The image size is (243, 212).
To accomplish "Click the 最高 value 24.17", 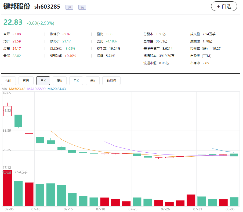I will point(17,49).
